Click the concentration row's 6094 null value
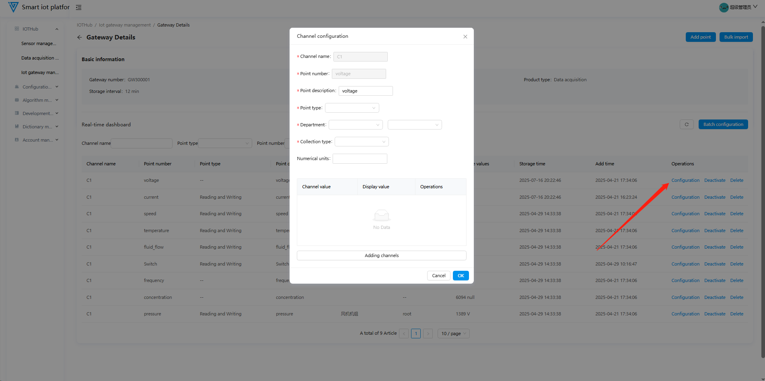 (x=465, y=297)
